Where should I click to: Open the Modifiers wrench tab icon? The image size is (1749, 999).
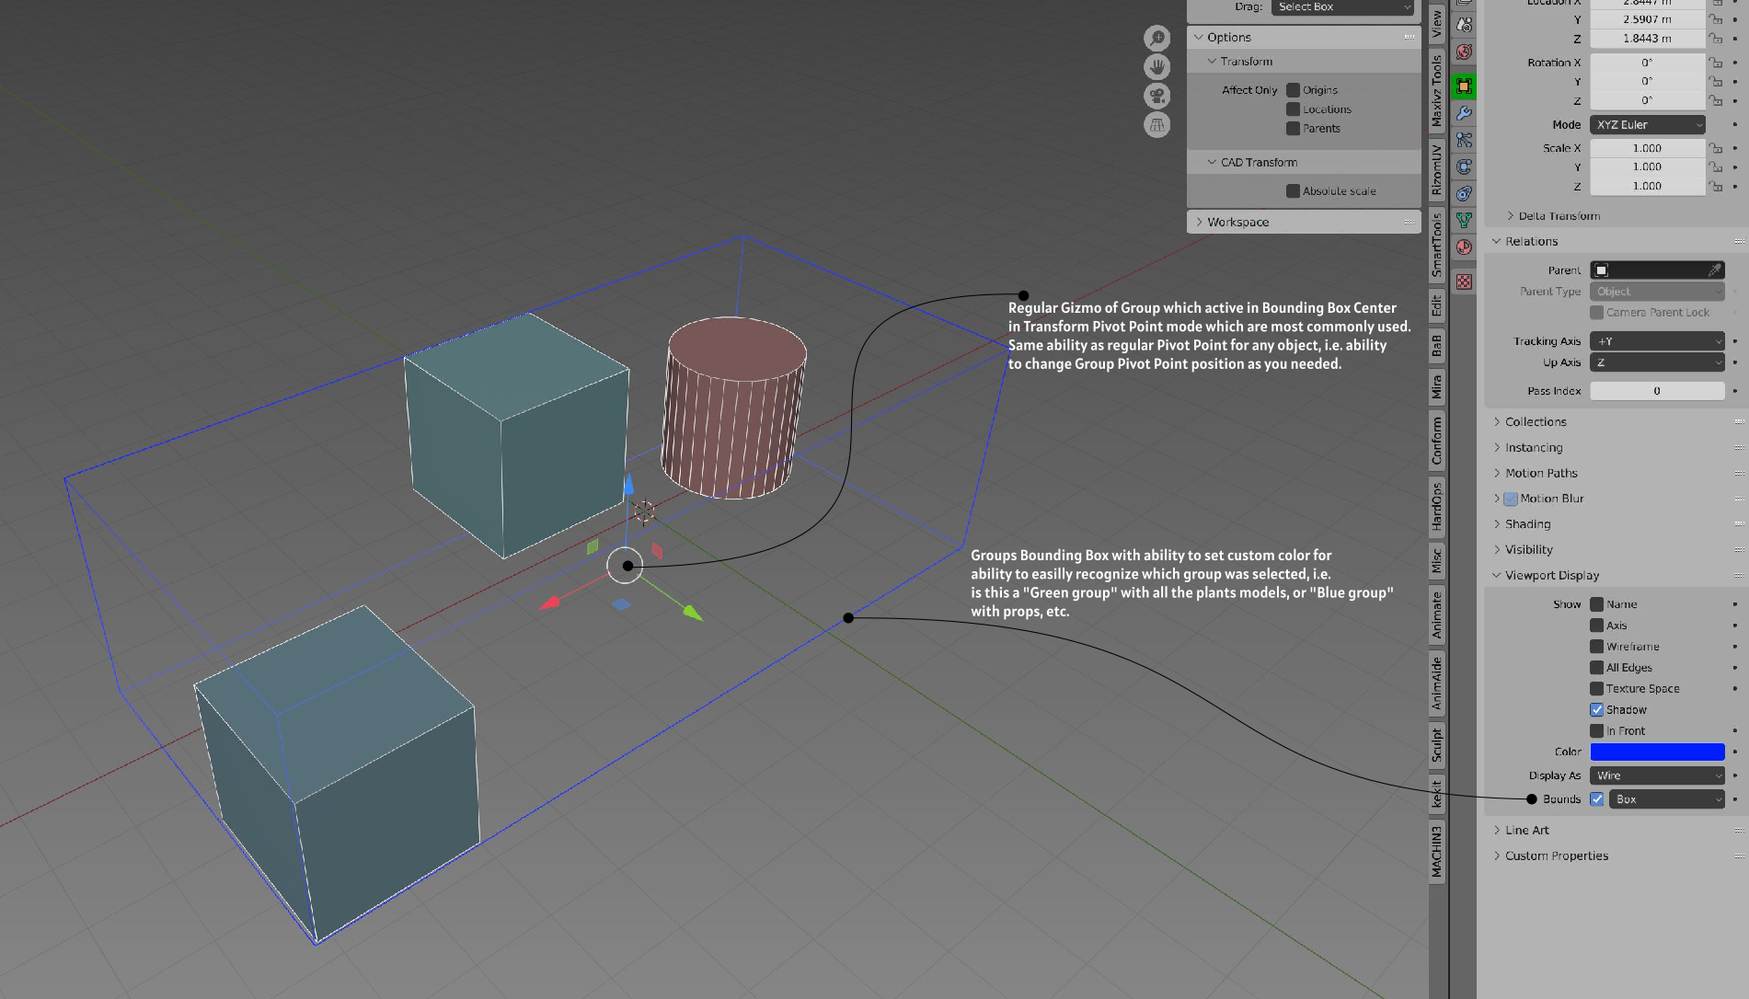click(1464, 113)
